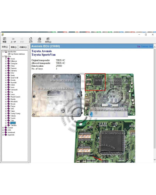Click the page icon for Key Maker interface

tap(9, 54)
